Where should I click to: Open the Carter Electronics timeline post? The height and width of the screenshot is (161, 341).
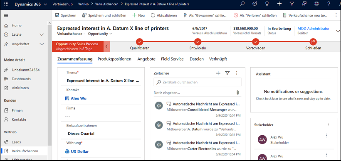coord(198,149)
